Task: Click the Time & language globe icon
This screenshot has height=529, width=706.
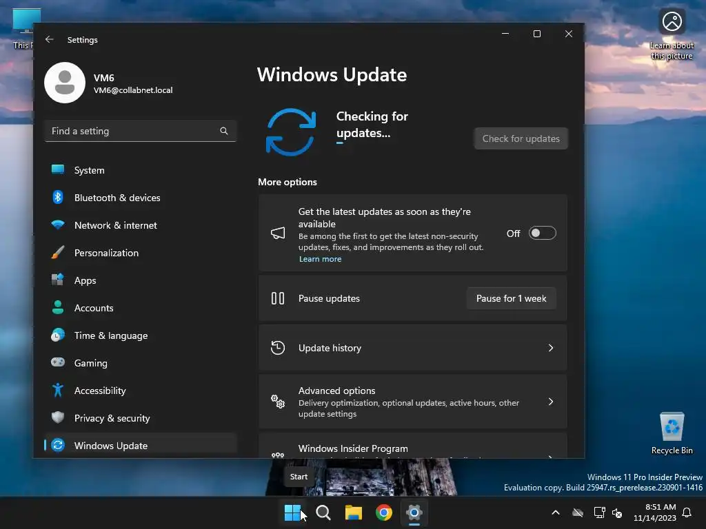Action: coord(58,335)
